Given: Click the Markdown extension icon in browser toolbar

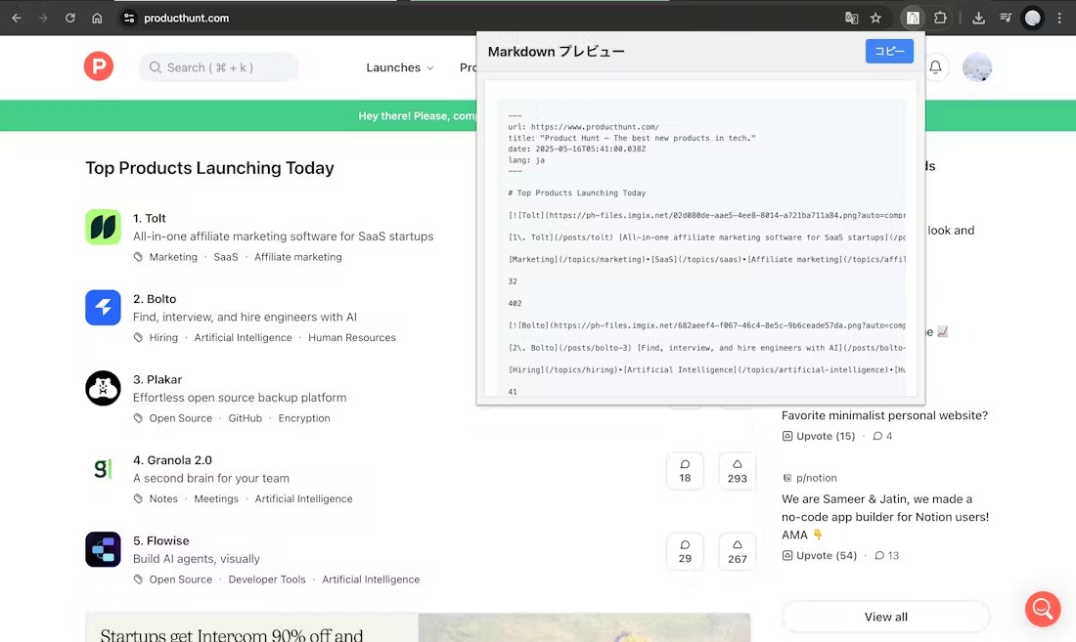Looking at the screenshot, I should pyautogui.click(x=914, y=18).
